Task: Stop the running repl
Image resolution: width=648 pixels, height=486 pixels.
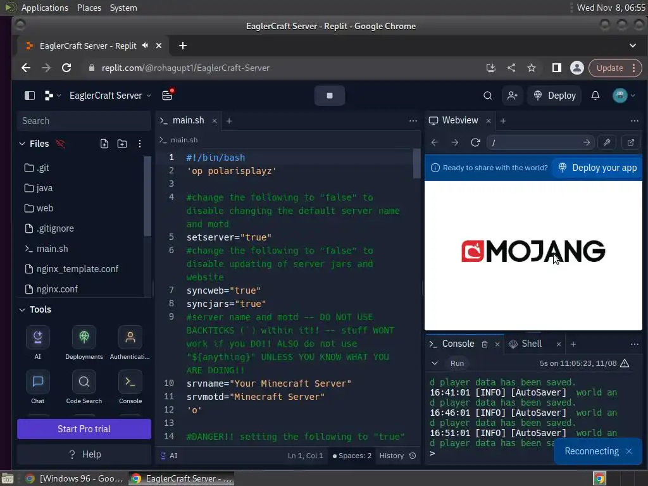Action: click(329, 96)
